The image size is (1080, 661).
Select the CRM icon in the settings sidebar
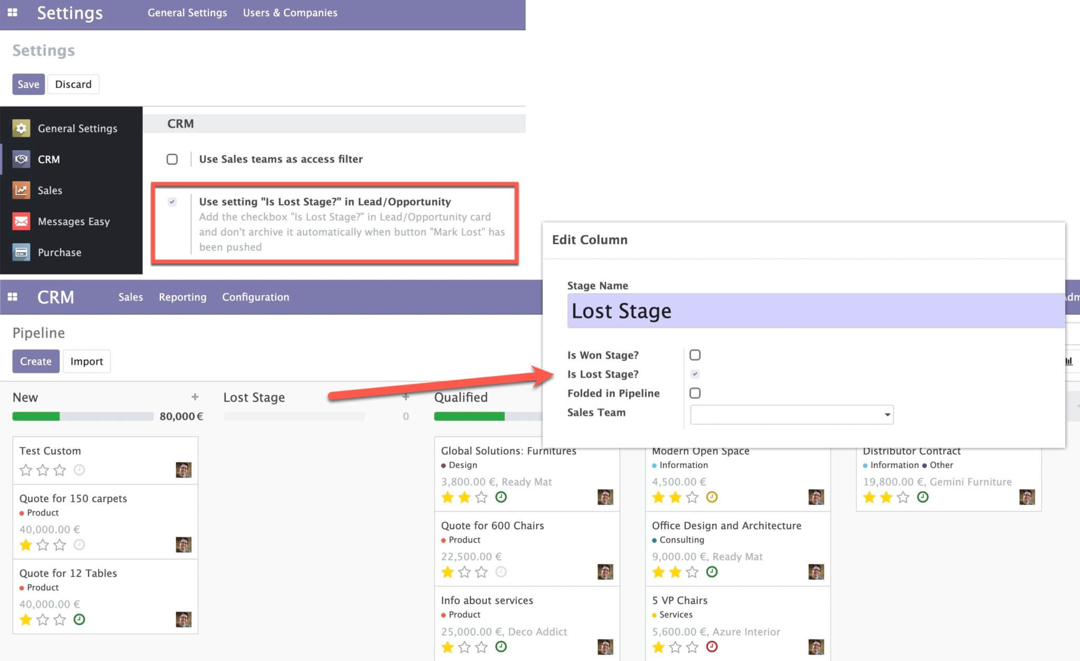click(x=21, y=159)
